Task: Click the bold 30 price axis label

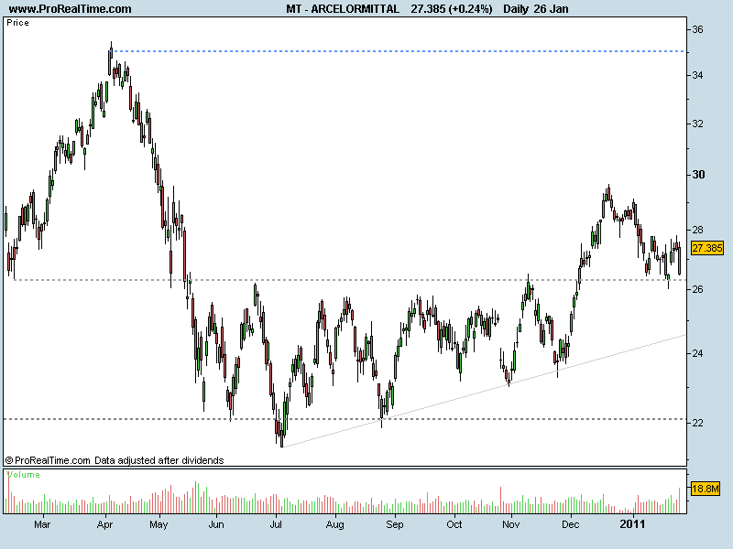Action: pyautogui.click(x=698, y=174)
